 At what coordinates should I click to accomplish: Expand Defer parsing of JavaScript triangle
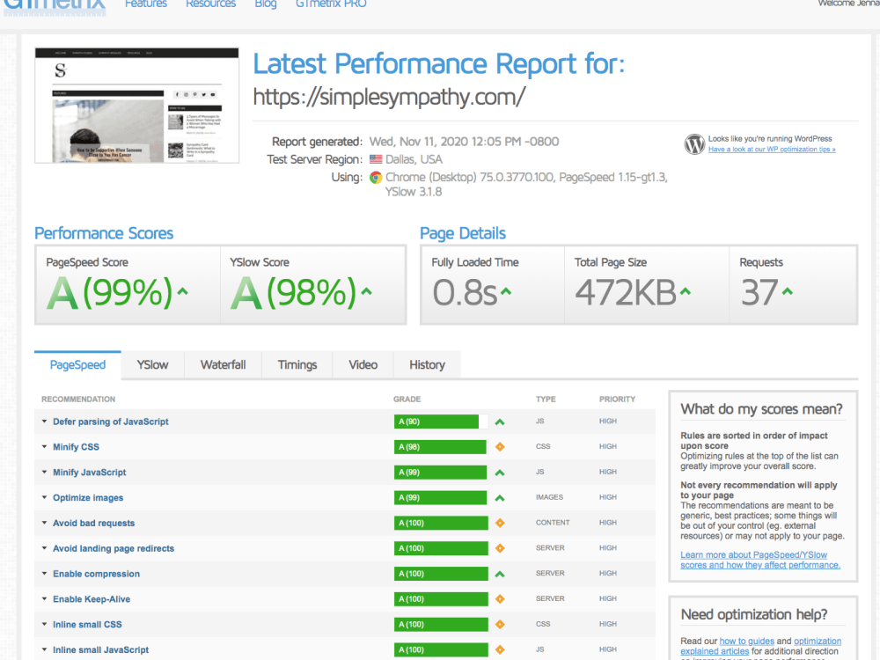[44, 421]
